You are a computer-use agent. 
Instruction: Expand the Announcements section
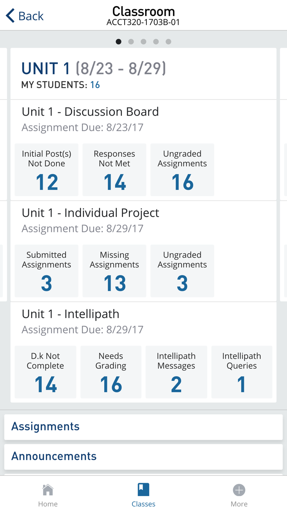click(54, 456)
